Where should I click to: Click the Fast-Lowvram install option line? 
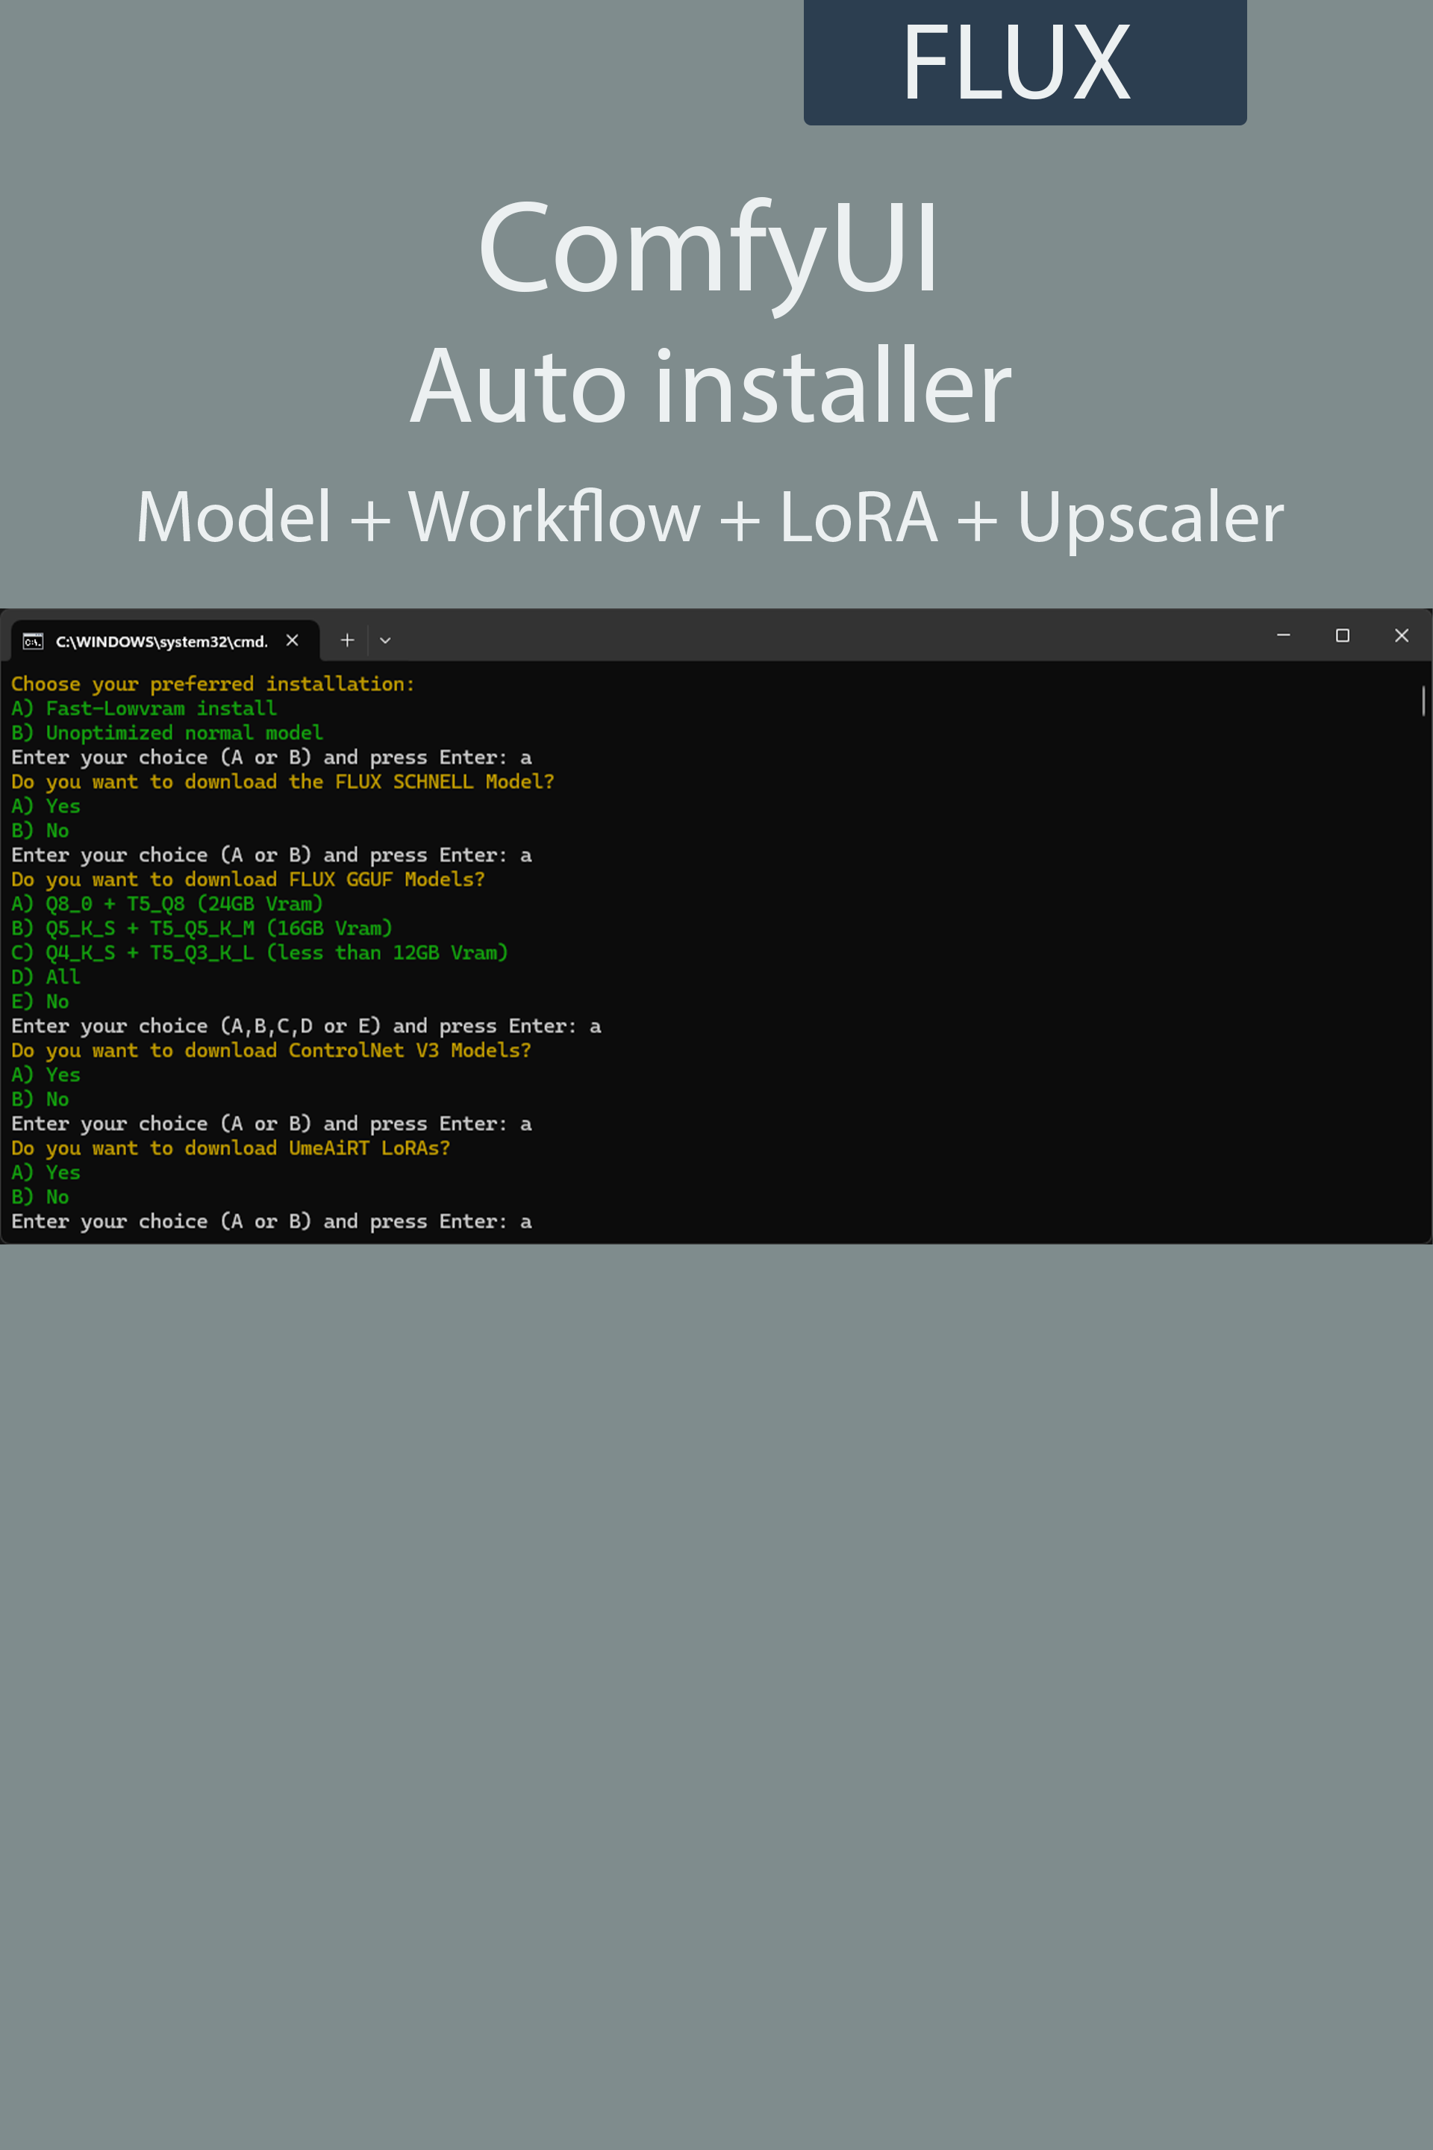click(144, 708)
